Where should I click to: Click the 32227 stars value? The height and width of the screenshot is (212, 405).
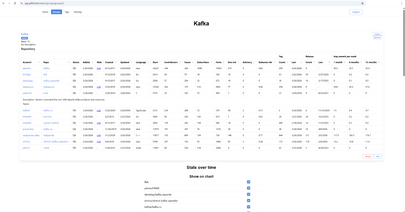coord(155,68)
